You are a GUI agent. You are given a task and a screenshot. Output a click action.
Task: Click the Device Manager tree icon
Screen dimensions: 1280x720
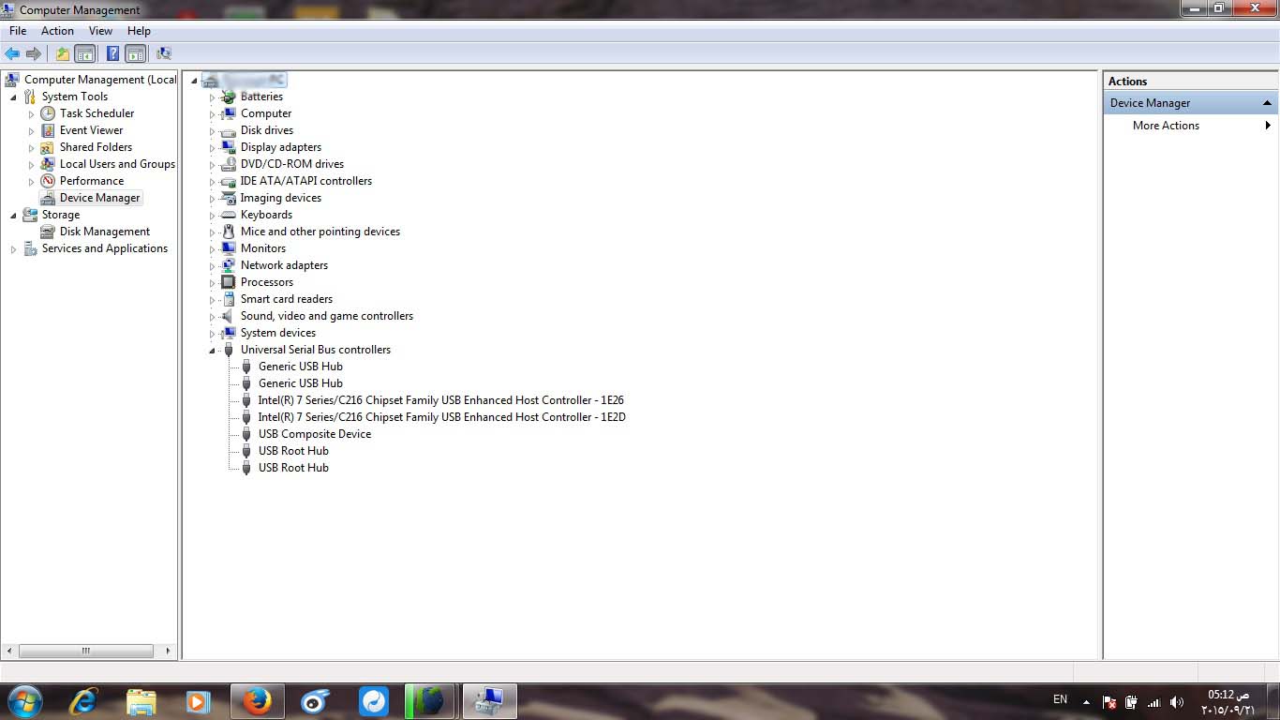[x=47, y=198]
